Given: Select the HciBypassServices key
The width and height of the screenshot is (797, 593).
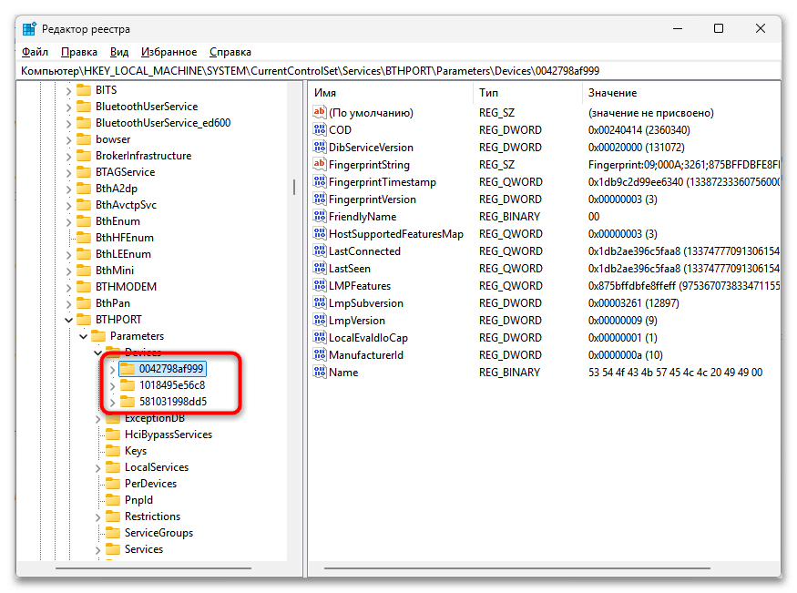Looking at the screenshot, I should tap(169, 435).
